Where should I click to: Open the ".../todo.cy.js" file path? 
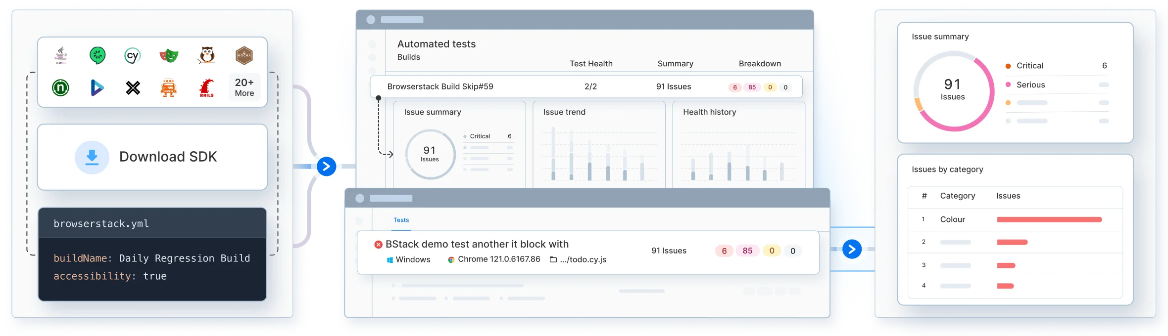point(583,260)
